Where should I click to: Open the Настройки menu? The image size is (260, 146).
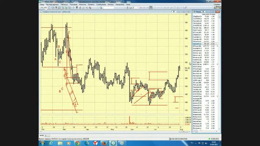pyautogui.click(x=120, y=4)
